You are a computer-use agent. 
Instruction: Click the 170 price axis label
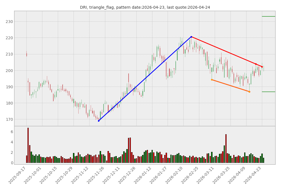coord(9,119)
